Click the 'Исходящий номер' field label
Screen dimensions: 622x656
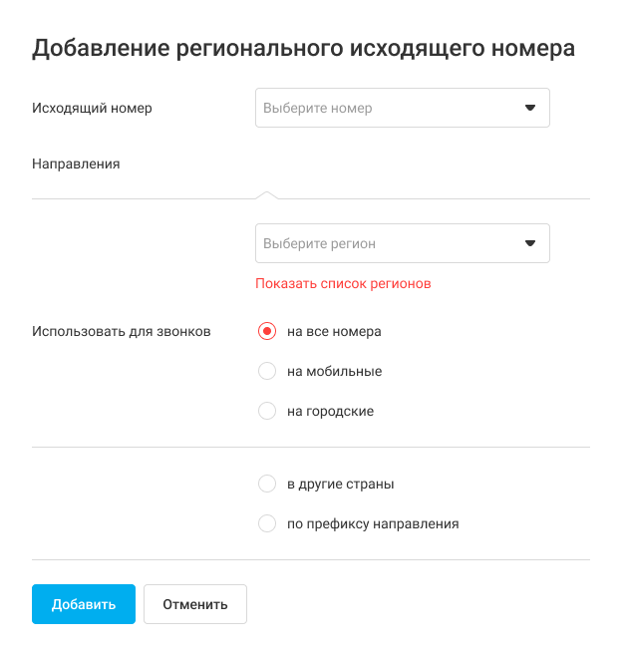tap(92, 108)
